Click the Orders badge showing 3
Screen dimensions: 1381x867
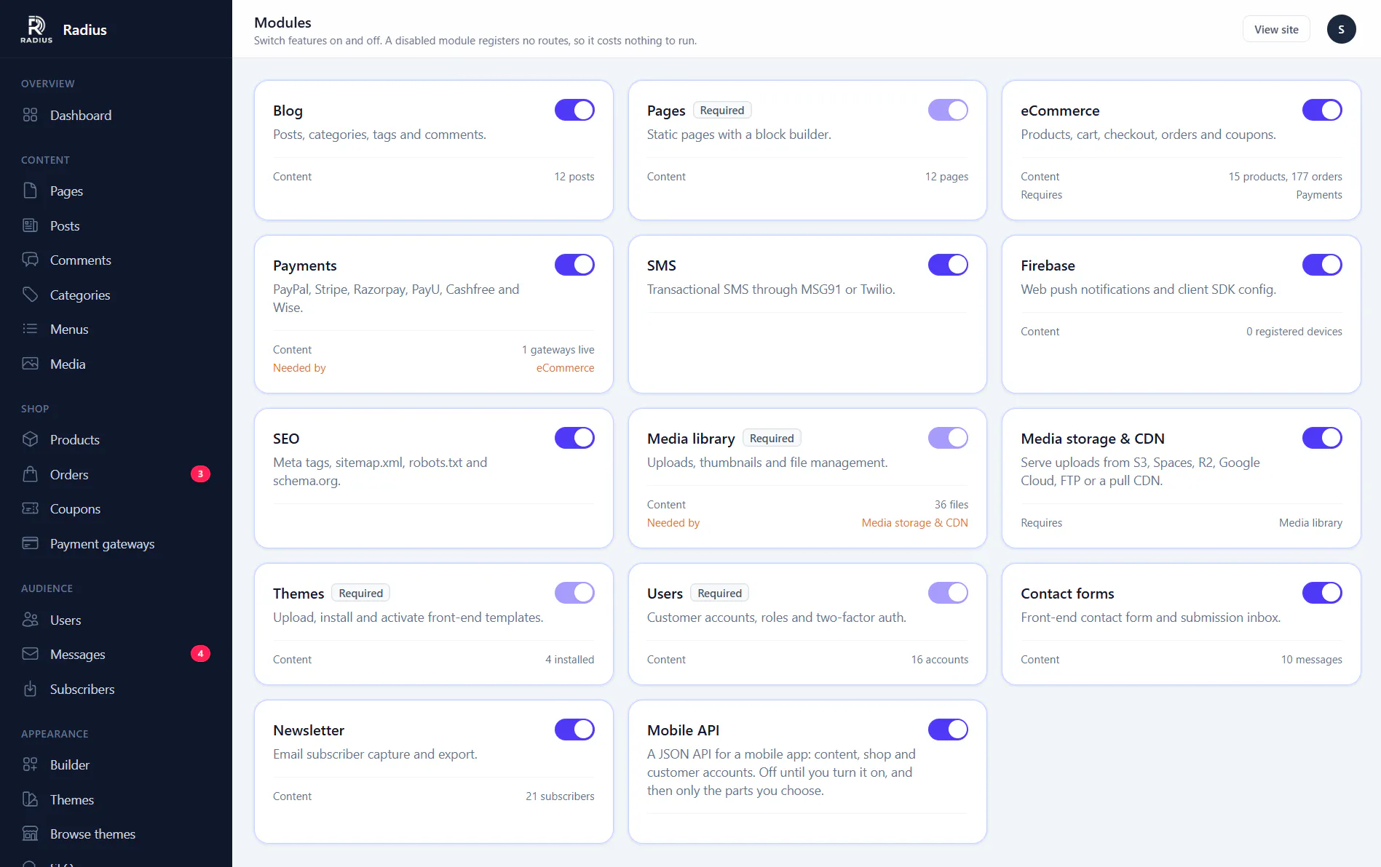tap(200, 474)
